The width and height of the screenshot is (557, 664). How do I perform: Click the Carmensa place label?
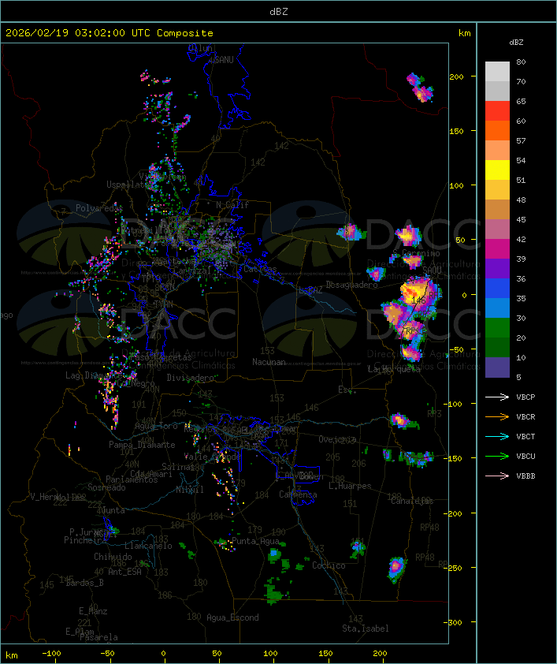[298, 494]
